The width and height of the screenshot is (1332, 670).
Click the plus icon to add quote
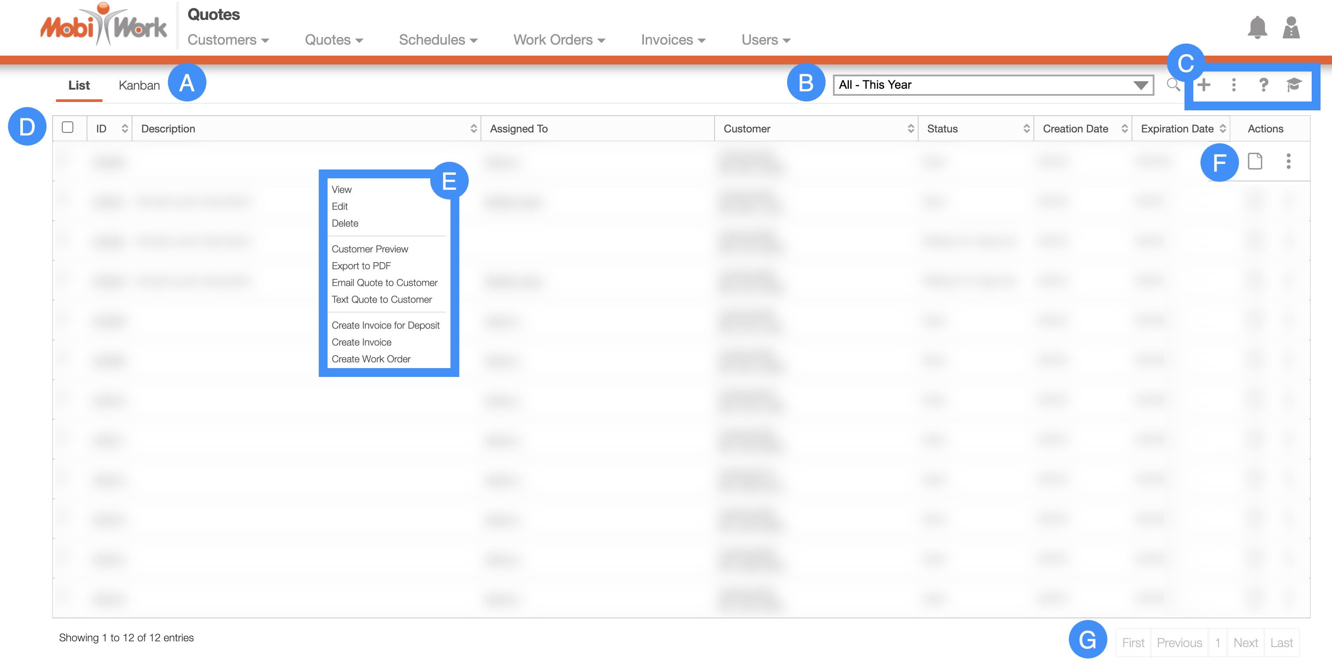point(1204,84)
